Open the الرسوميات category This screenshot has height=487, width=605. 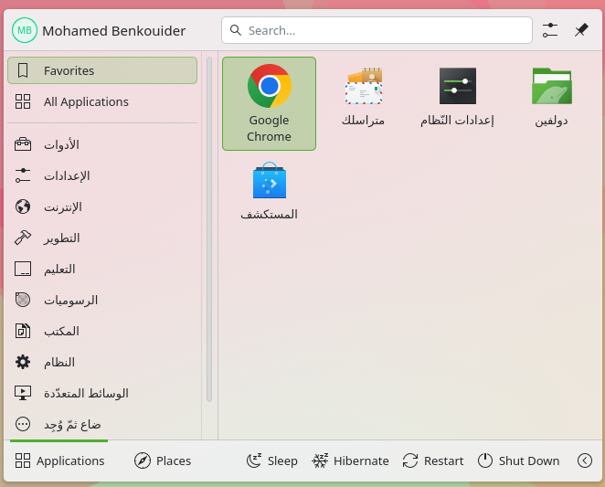pos(102,300)
